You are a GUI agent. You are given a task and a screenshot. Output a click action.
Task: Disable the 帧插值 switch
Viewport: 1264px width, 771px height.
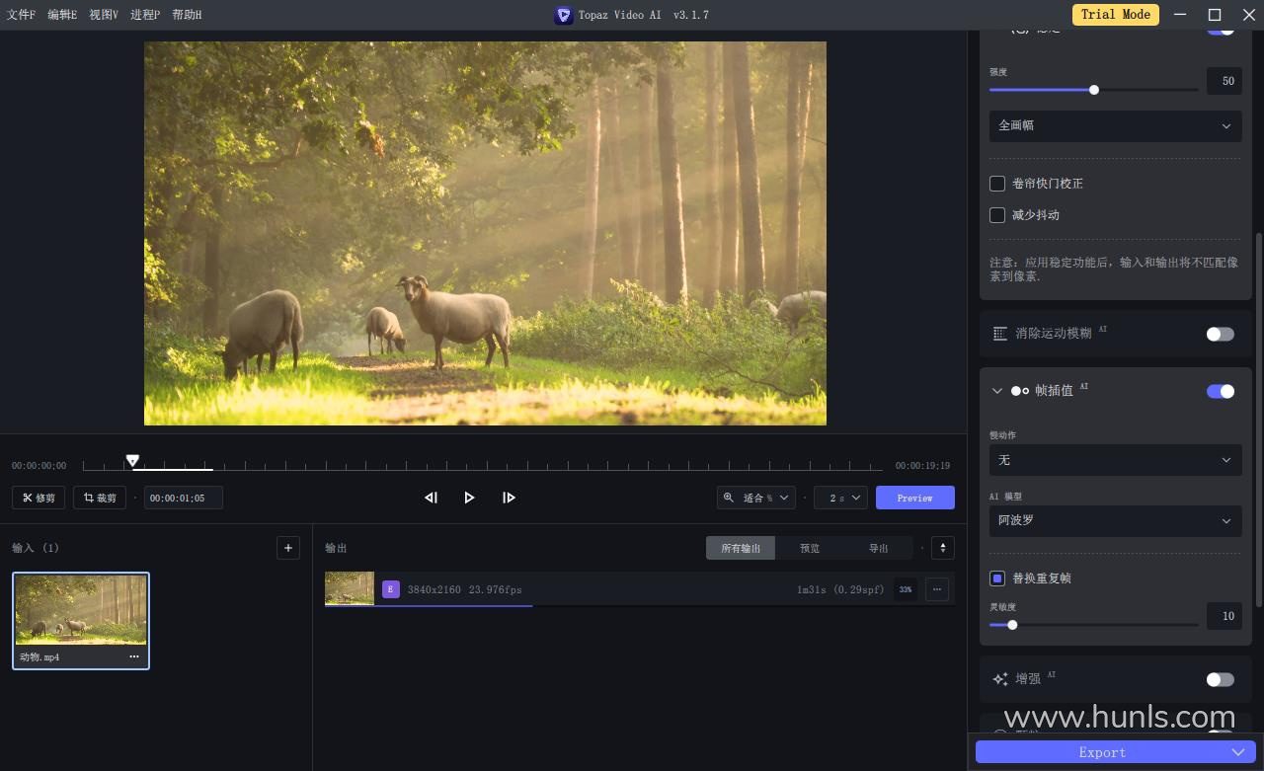tap(1221, 391)
